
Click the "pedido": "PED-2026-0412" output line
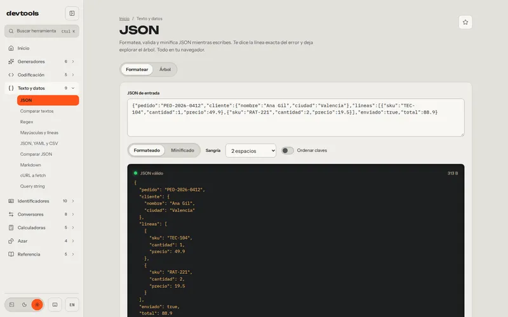[172, 190]
